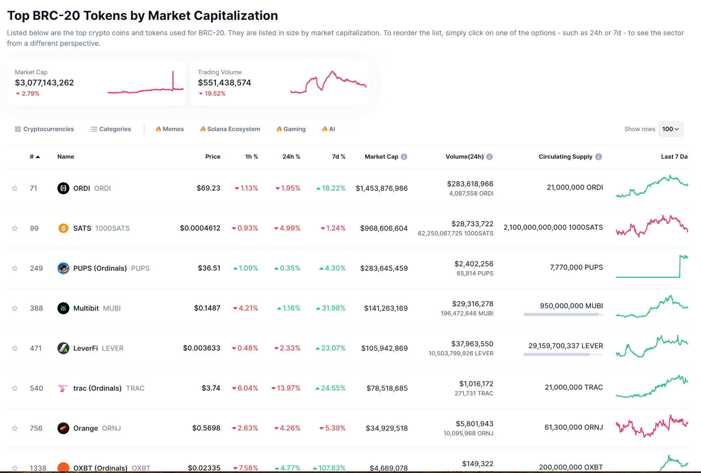The width and height of the screenshot is (701, 473).
Task: Sort by Volume(24h) column header
Action: point(464,157)
